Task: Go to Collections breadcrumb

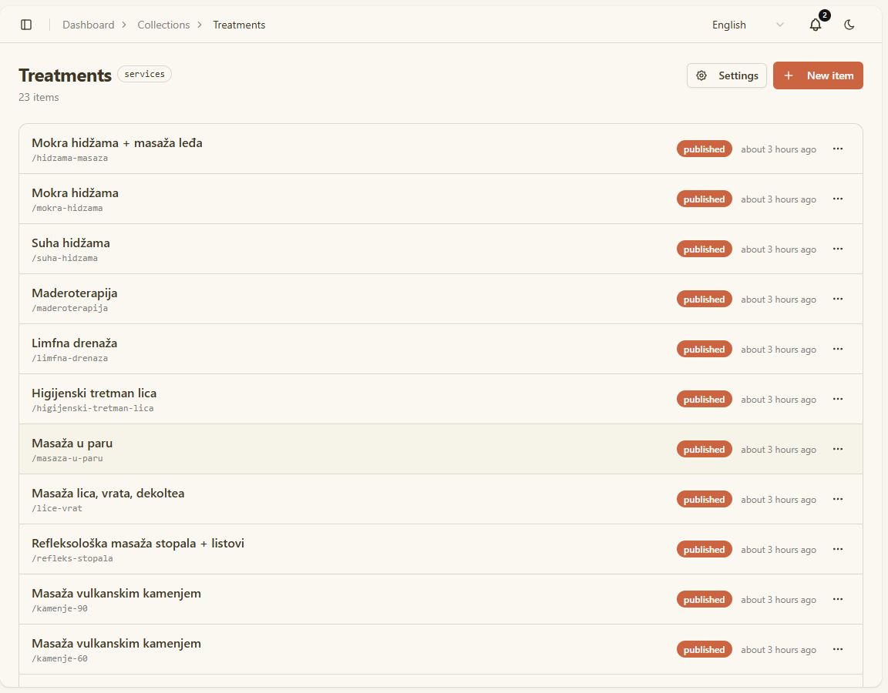Action: point(163,25)
